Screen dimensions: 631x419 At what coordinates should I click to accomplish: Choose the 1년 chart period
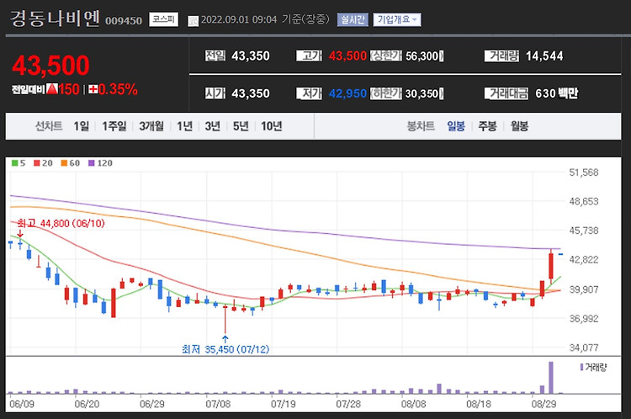point(185,126)
